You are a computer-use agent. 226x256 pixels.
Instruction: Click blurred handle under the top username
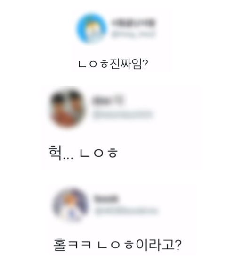(x=133, y=34)
